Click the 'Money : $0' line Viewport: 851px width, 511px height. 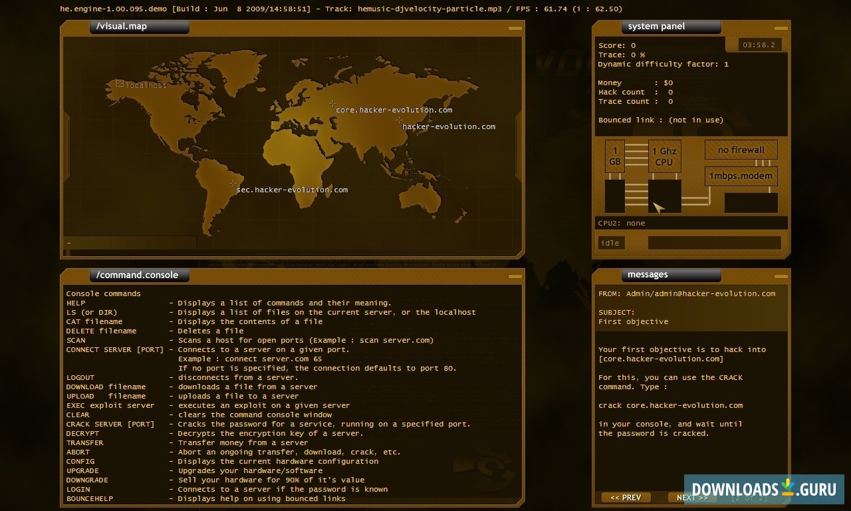pyautogui.click(x=636, y=83)
